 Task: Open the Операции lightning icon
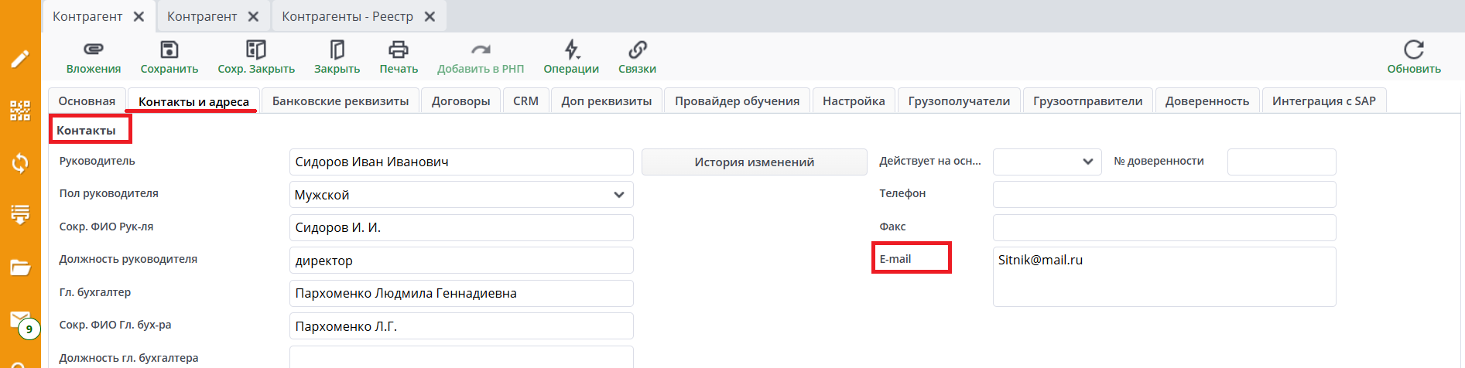point(571,49)
